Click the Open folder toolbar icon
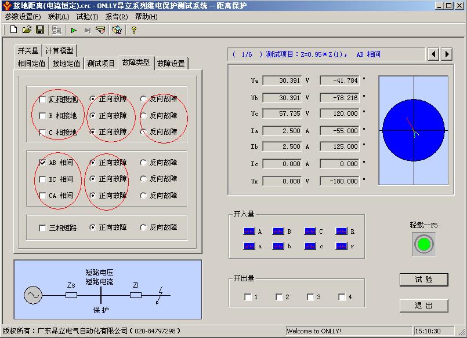Screen dimensions: 467x338 pyautogui.click(x=27, y=30)
